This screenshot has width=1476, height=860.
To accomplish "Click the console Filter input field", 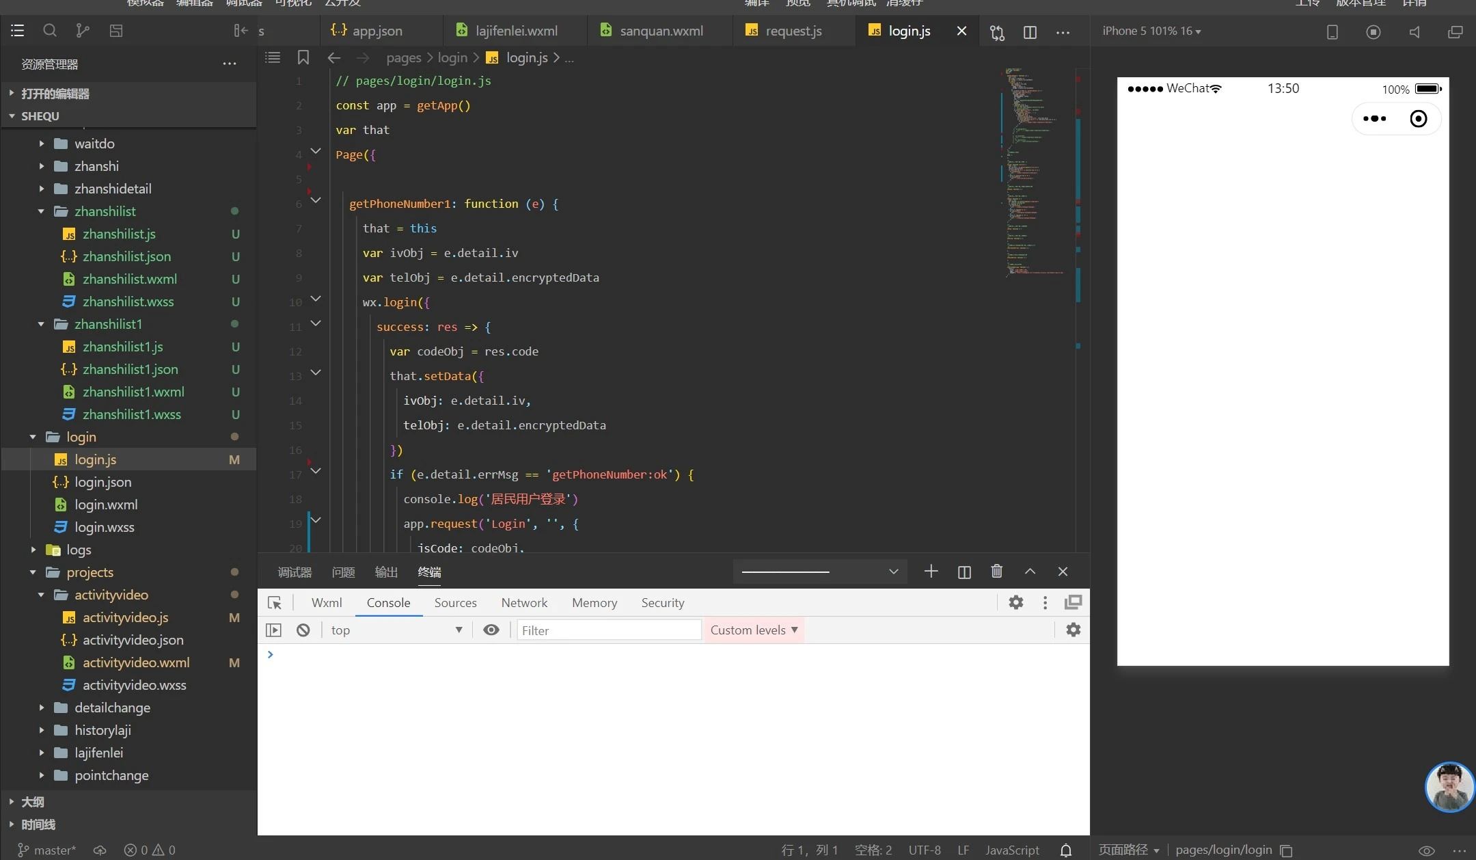I will click(608, 630).
